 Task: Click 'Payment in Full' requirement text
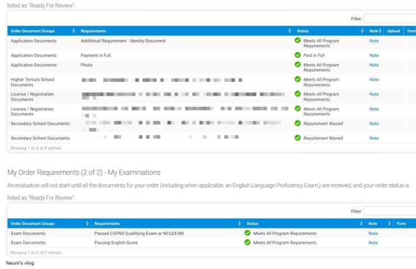coord(96,55)
